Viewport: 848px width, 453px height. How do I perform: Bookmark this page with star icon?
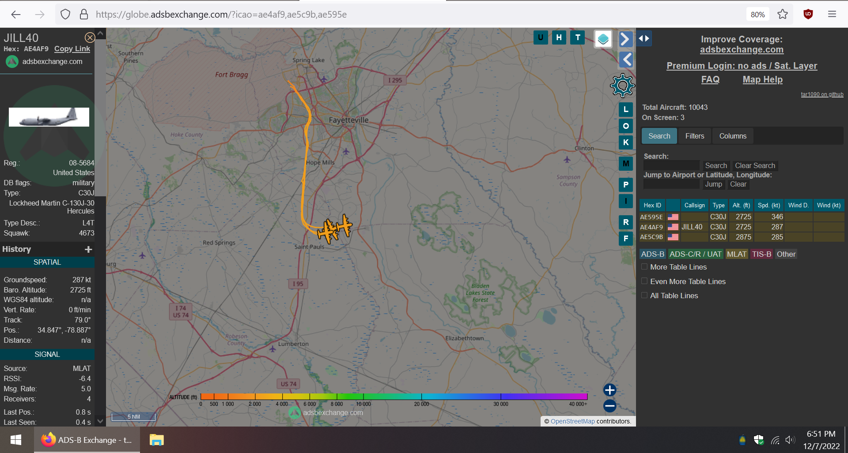click(x=783, y=14)
